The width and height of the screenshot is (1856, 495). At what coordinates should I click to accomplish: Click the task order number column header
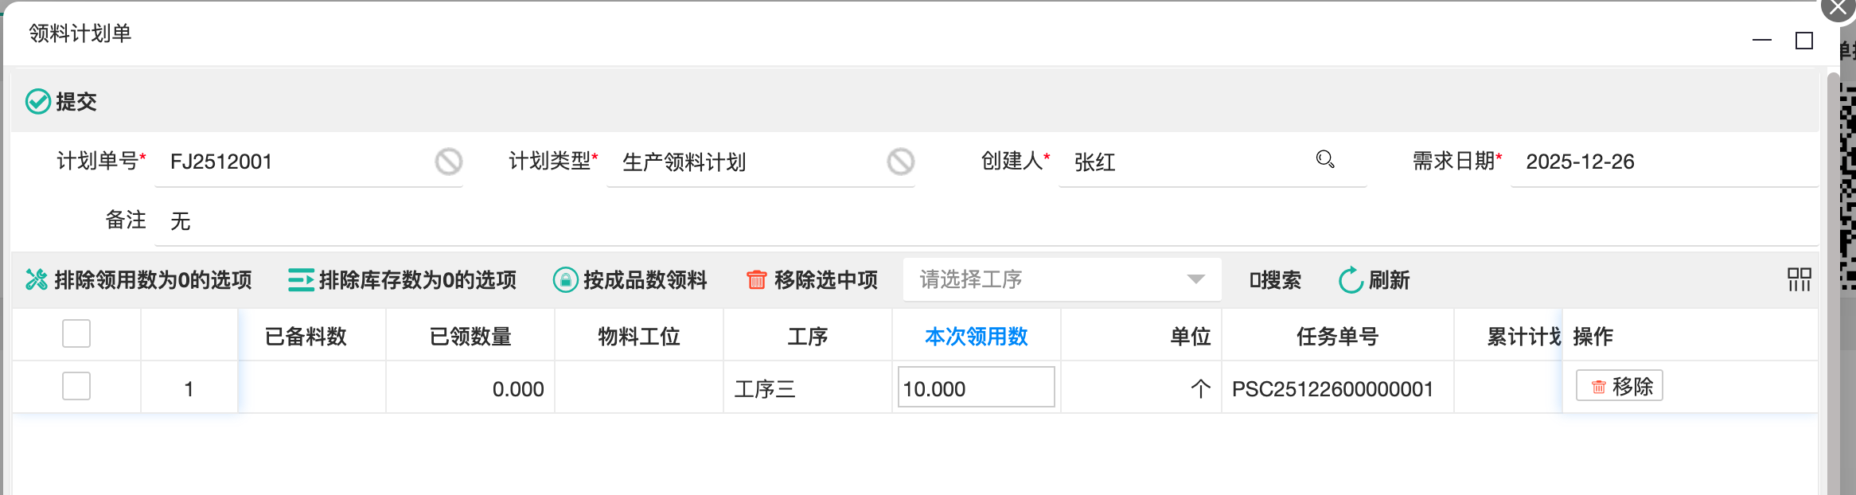1337,337
